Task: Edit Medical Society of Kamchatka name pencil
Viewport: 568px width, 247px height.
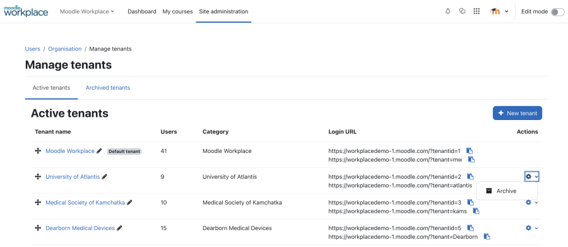Action: point(129,202)
